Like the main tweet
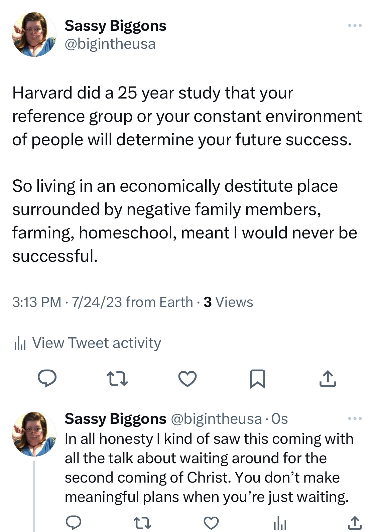The image size is (376, 532). point(187,379)
